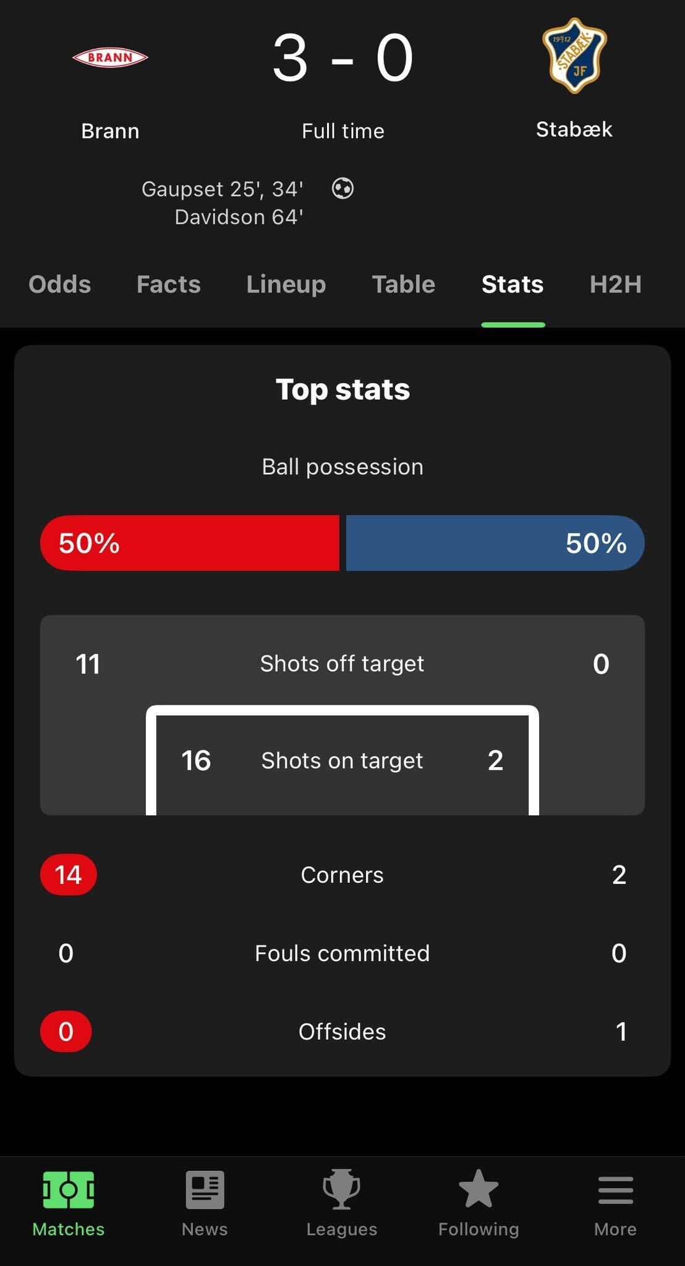Open the More hamburger menu icon
This screenshot has height=1266, width=685.
click(x=615, y=1190)
